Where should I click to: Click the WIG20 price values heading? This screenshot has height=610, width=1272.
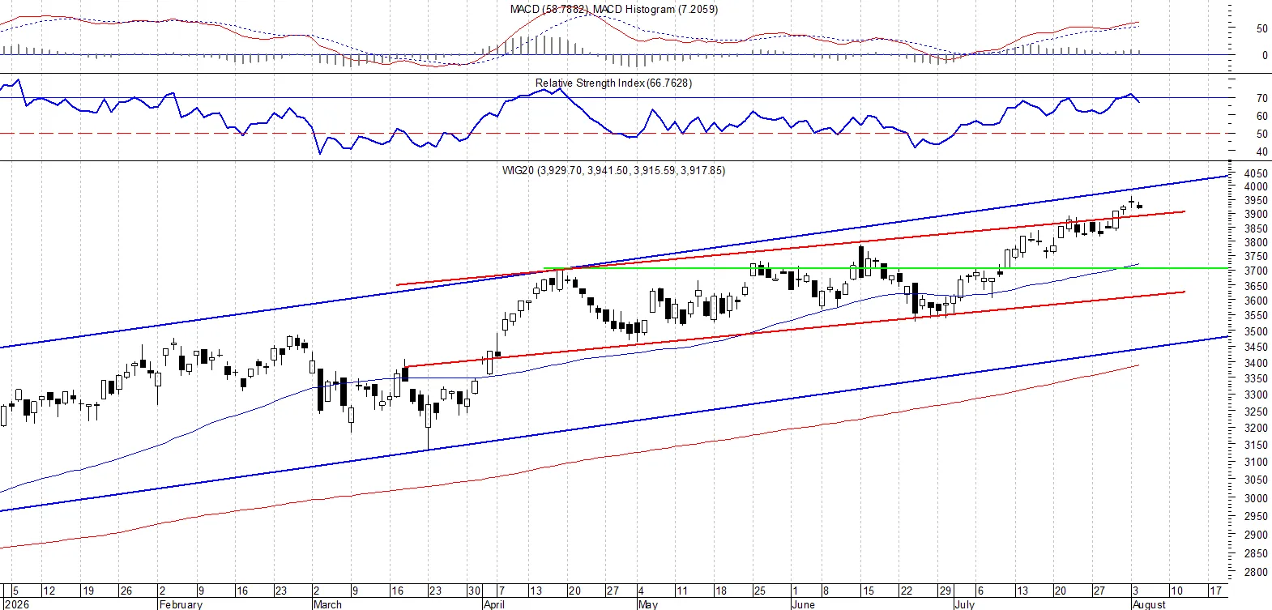613,171
